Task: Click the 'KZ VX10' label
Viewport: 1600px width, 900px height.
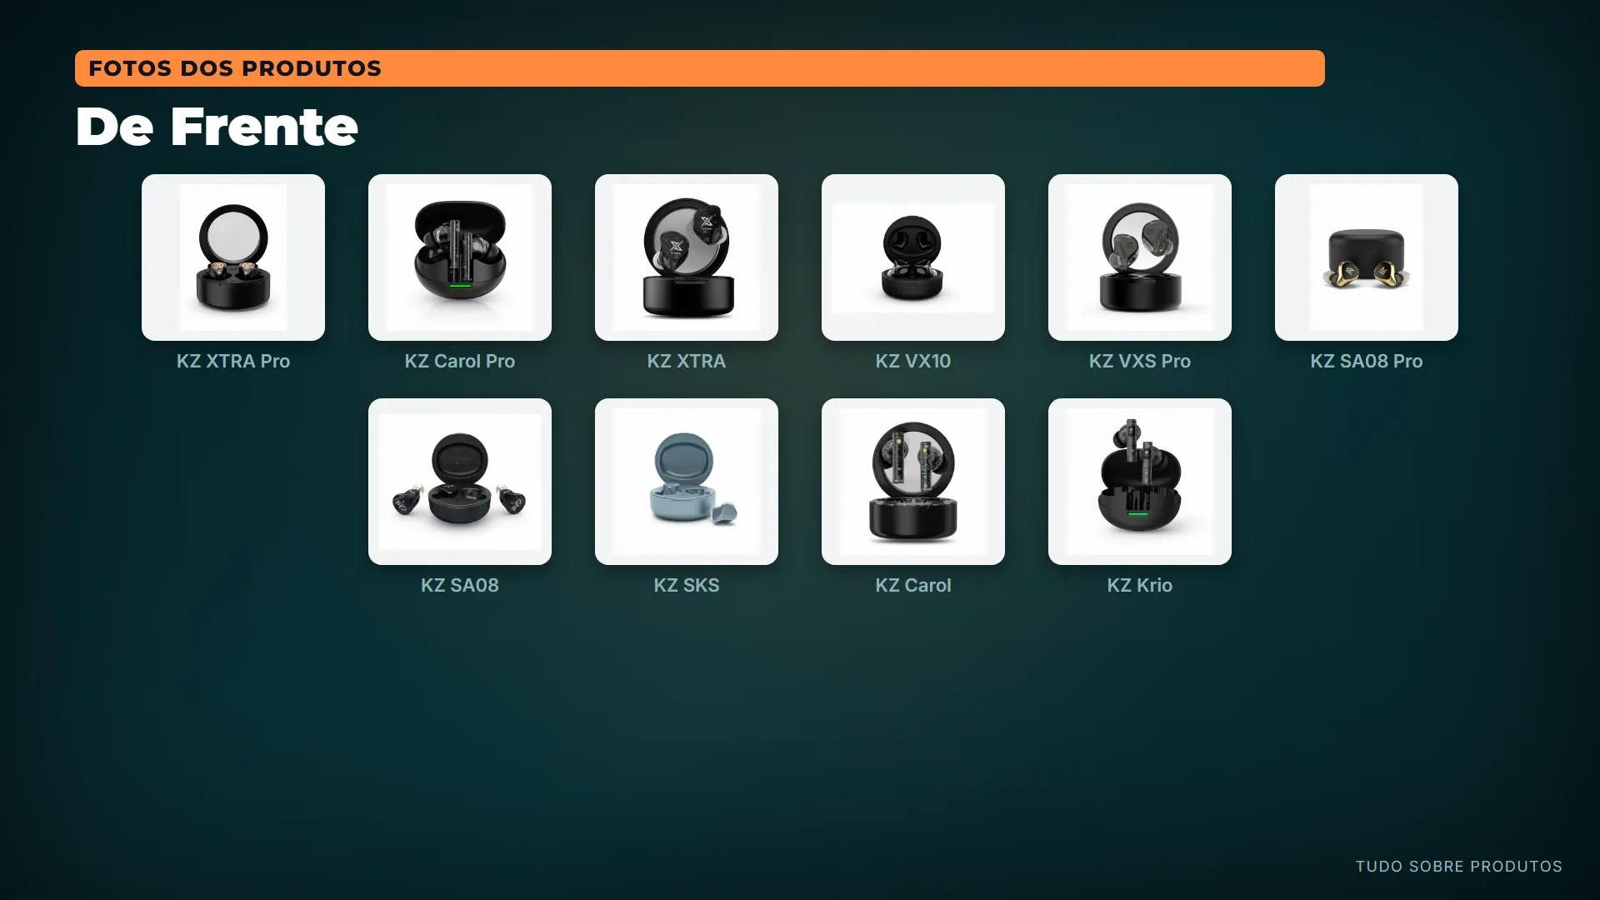Action: click(913, 361)
